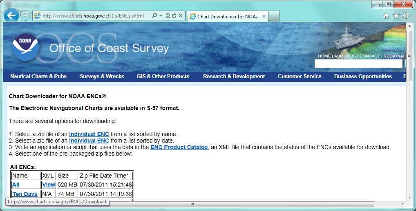Click the 74 MB size cell
The height and width of the screenshot is (211, 416).
click(67, 194)
